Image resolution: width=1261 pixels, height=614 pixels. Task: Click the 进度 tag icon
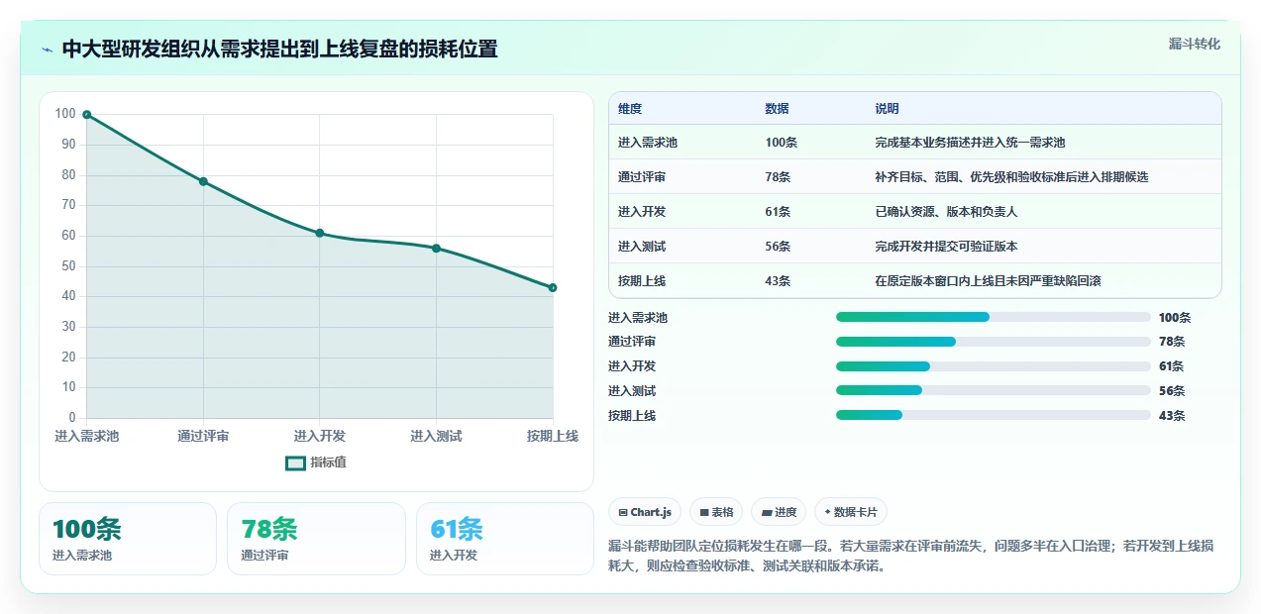767,512
